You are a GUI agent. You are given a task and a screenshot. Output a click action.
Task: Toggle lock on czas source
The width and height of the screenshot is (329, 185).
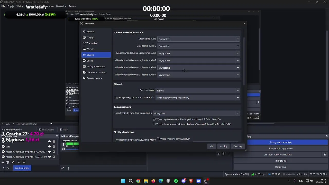[x=54, y=146]
